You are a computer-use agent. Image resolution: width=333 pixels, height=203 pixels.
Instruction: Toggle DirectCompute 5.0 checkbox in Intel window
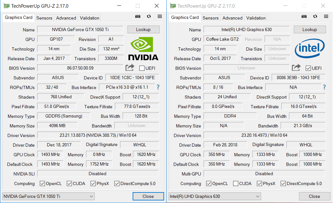pyautogui.click(x=283, y=183)
